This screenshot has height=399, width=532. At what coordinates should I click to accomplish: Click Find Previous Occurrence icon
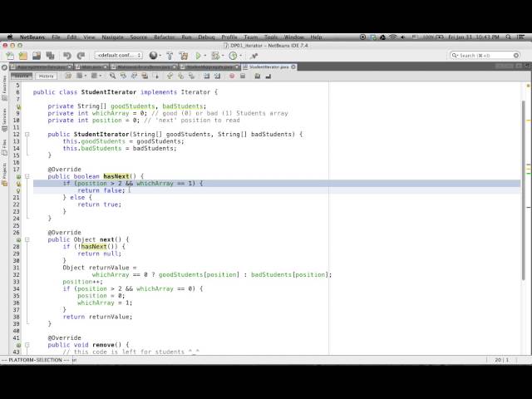coord(123,76)
